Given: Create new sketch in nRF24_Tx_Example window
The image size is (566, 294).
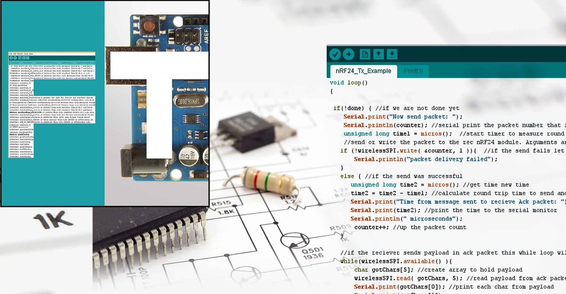Looking at the screenshot, I should (365, 54).
